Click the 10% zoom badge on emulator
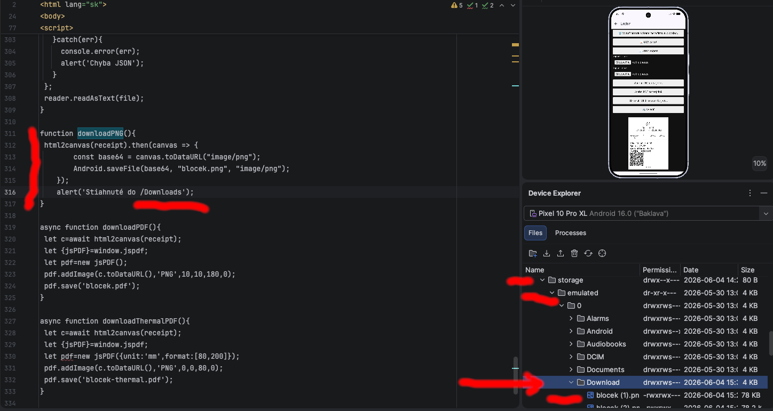The image size is (773, 411). [760, 164]
